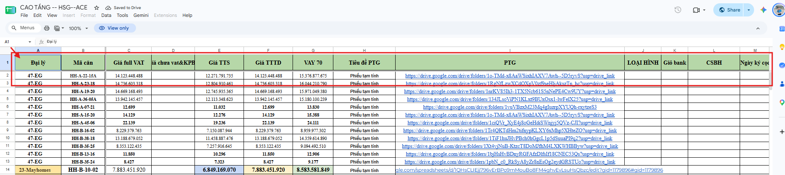Click the Share button
785x175 pixels.
(729, 10)
